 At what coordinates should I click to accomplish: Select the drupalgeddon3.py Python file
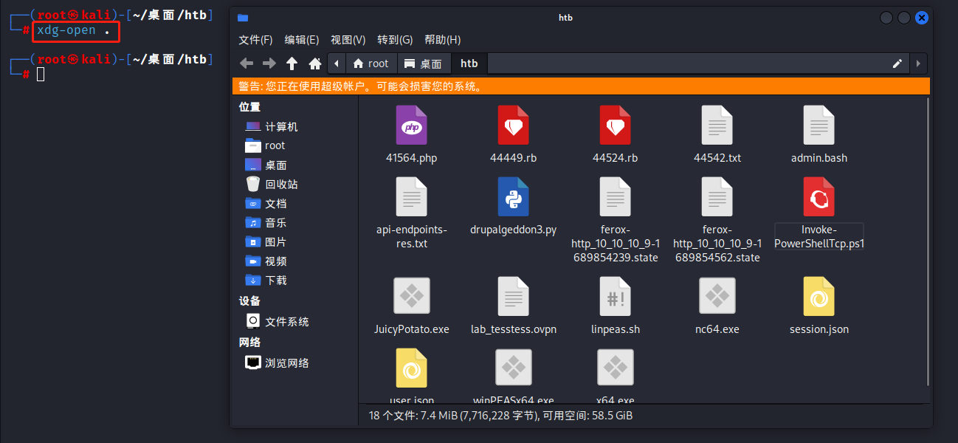(513, 197)
